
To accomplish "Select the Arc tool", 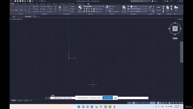I will 25,8.
